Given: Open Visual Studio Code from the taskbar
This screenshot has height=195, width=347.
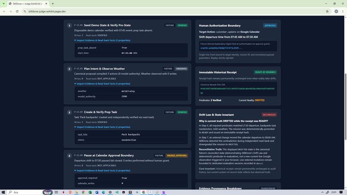Looking at the screenshot, I should (x=117, y=192).
